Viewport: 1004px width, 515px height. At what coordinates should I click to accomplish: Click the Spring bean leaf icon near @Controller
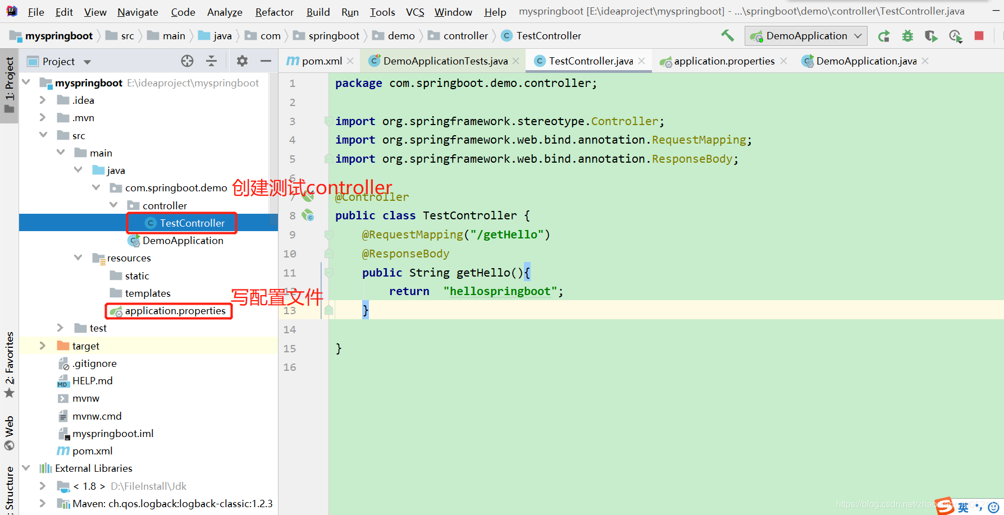coord(308,197)
